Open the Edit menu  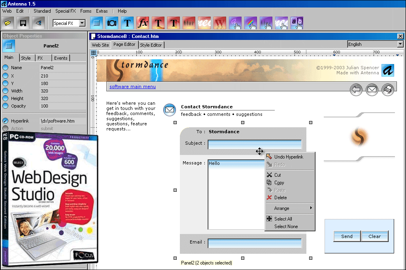click(20, 11)
